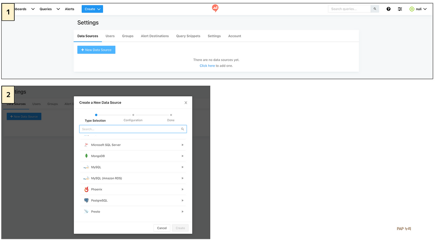This screenshot has width=436, height=240.
Task: Click dimmed Users tab behind dialog
Action: click(36, 104)
